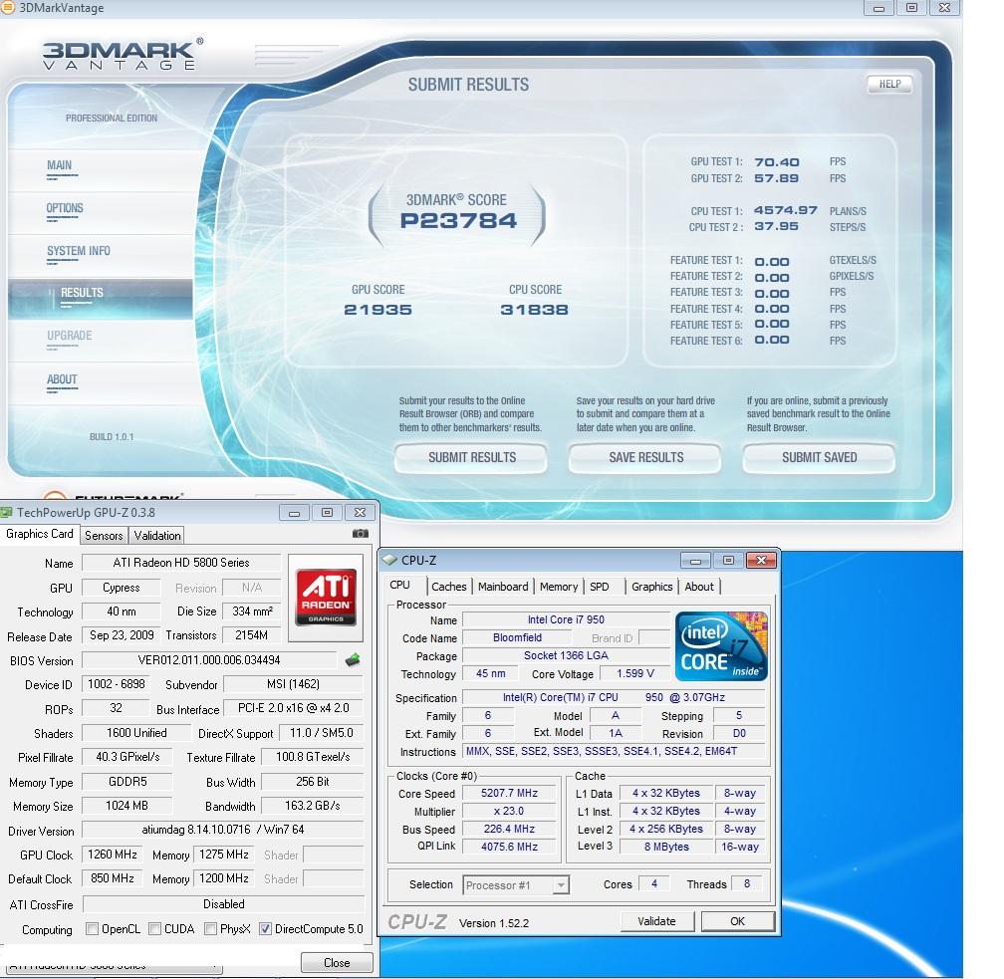Click the Close button in GPU-Z

(337, 963)
